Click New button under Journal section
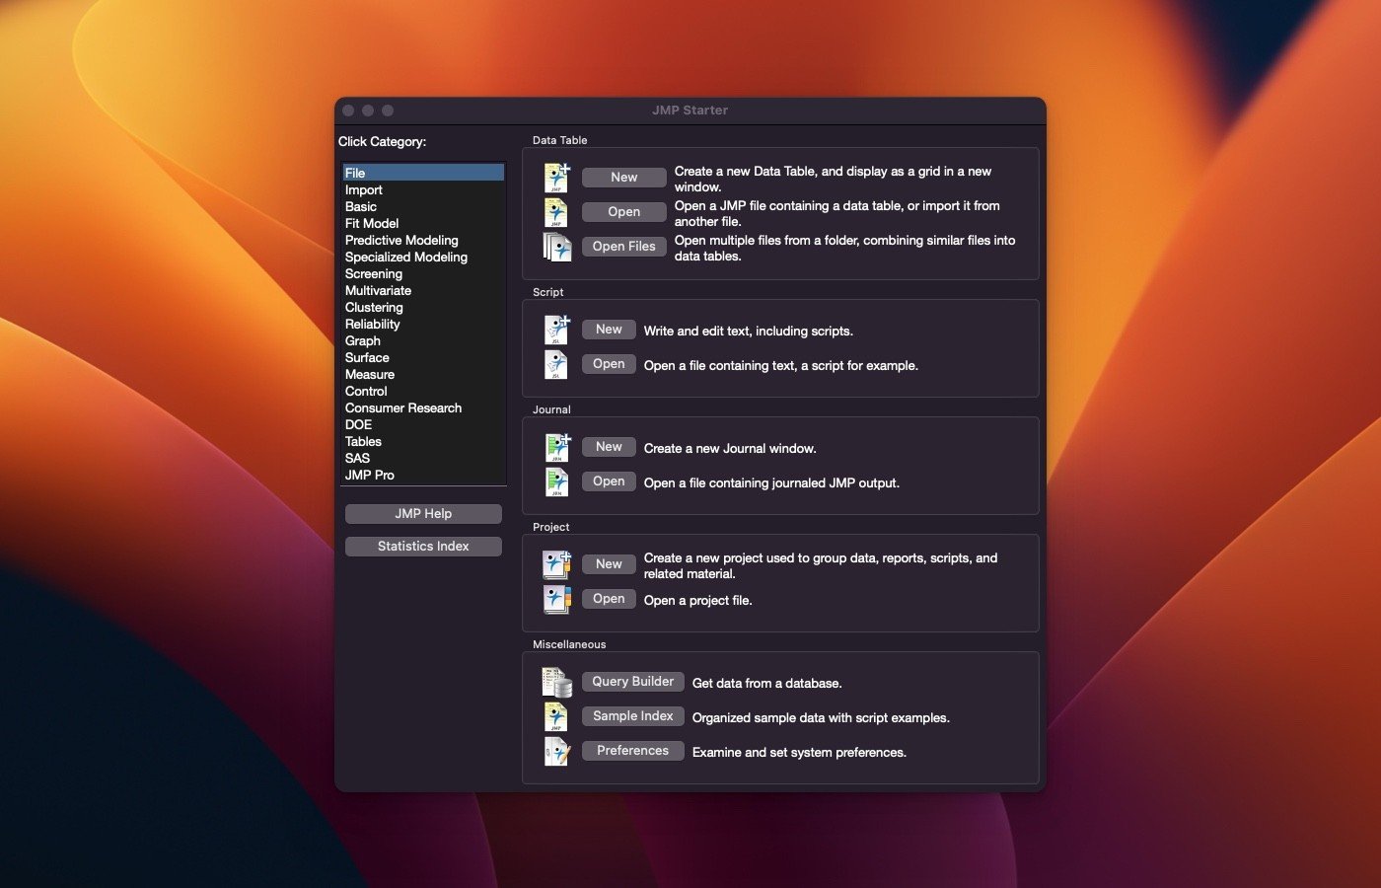Viewport: 1381px width, 888px height. pyautogui.click(x=609, y=447)
